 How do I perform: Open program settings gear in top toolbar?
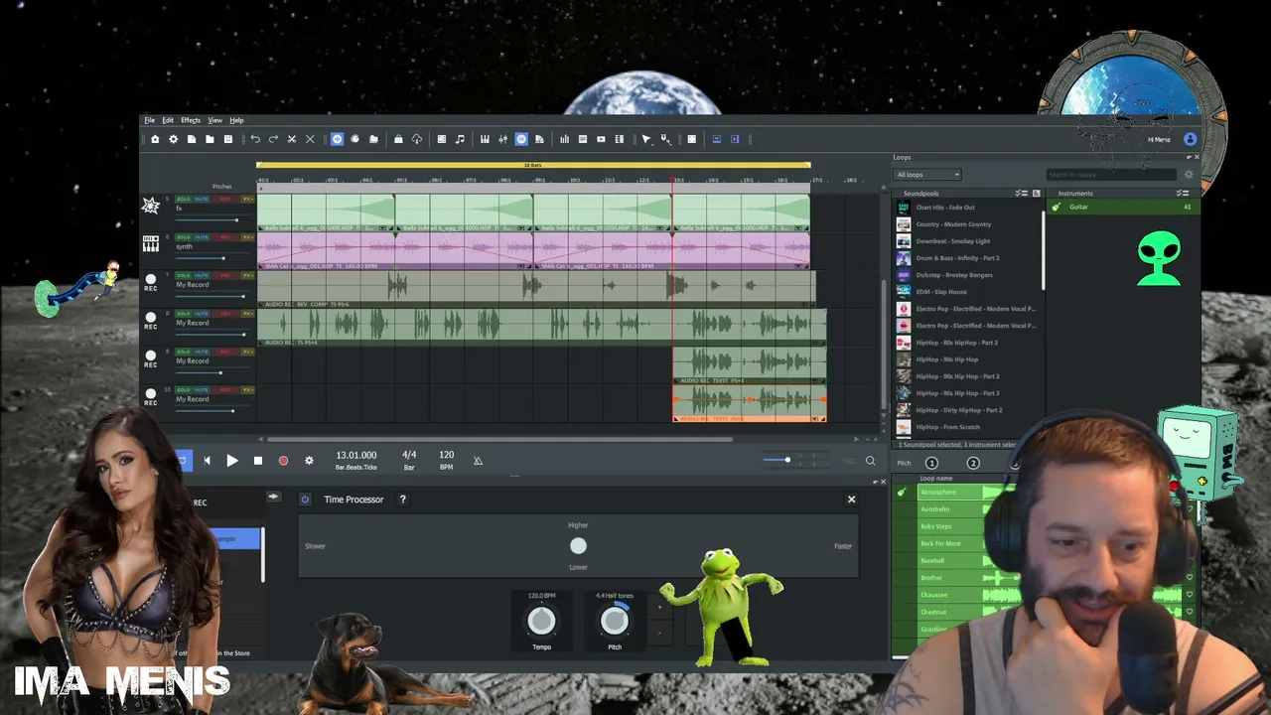173,139
